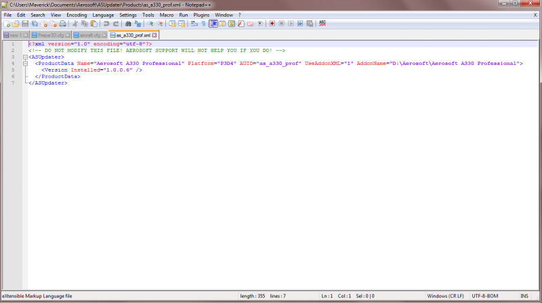Start macro recording with red record icon
This screenshot has width=542, height=303.
[272, 24]
